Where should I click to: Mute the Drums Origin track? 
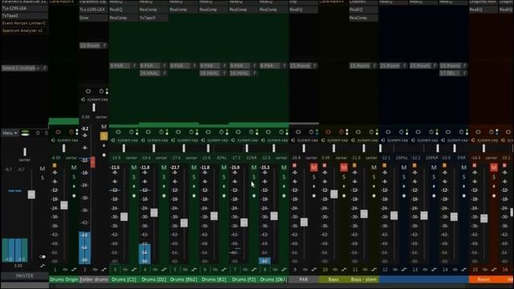(x=74, y=168)
